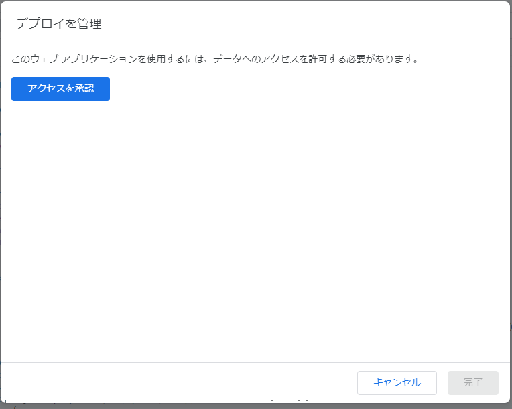
Task: Click the greyed-out 完了 button
Action: [473, 383]
